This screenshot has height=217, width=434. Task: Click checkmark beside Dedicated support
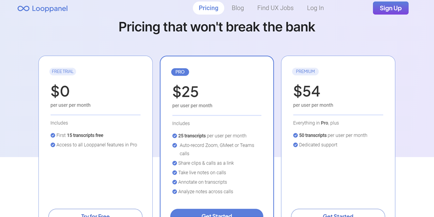pyautogui.click(x=296, y=145)
